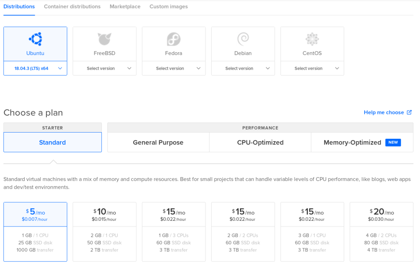This screenshot has height=263, width=420.
Task: Click the Ubuntu logo icon
Action: tap(35, 39)
